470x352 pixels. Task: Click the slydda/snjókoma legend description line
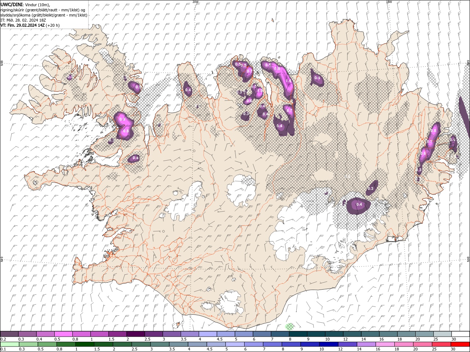click(x=44, y=15)
